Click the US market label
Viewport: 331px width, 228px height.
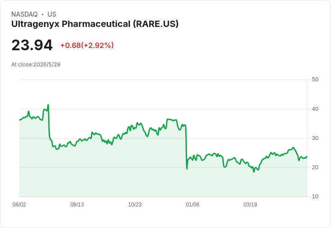coord(52,14)
